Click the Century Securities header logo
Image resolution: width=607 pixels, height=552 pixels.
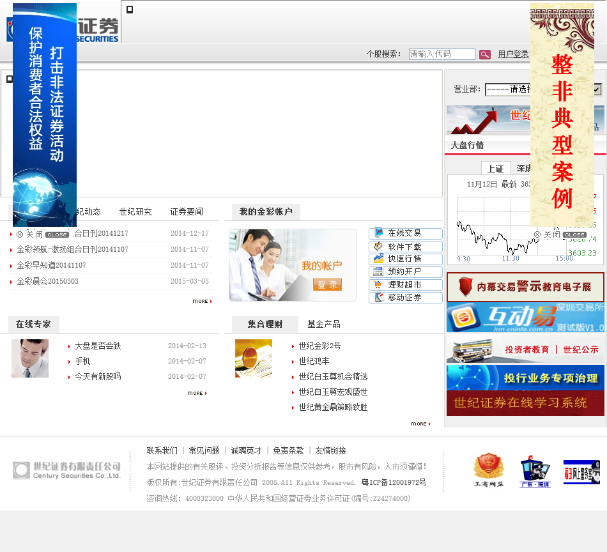pyautogui.click(x=98, y=30)
